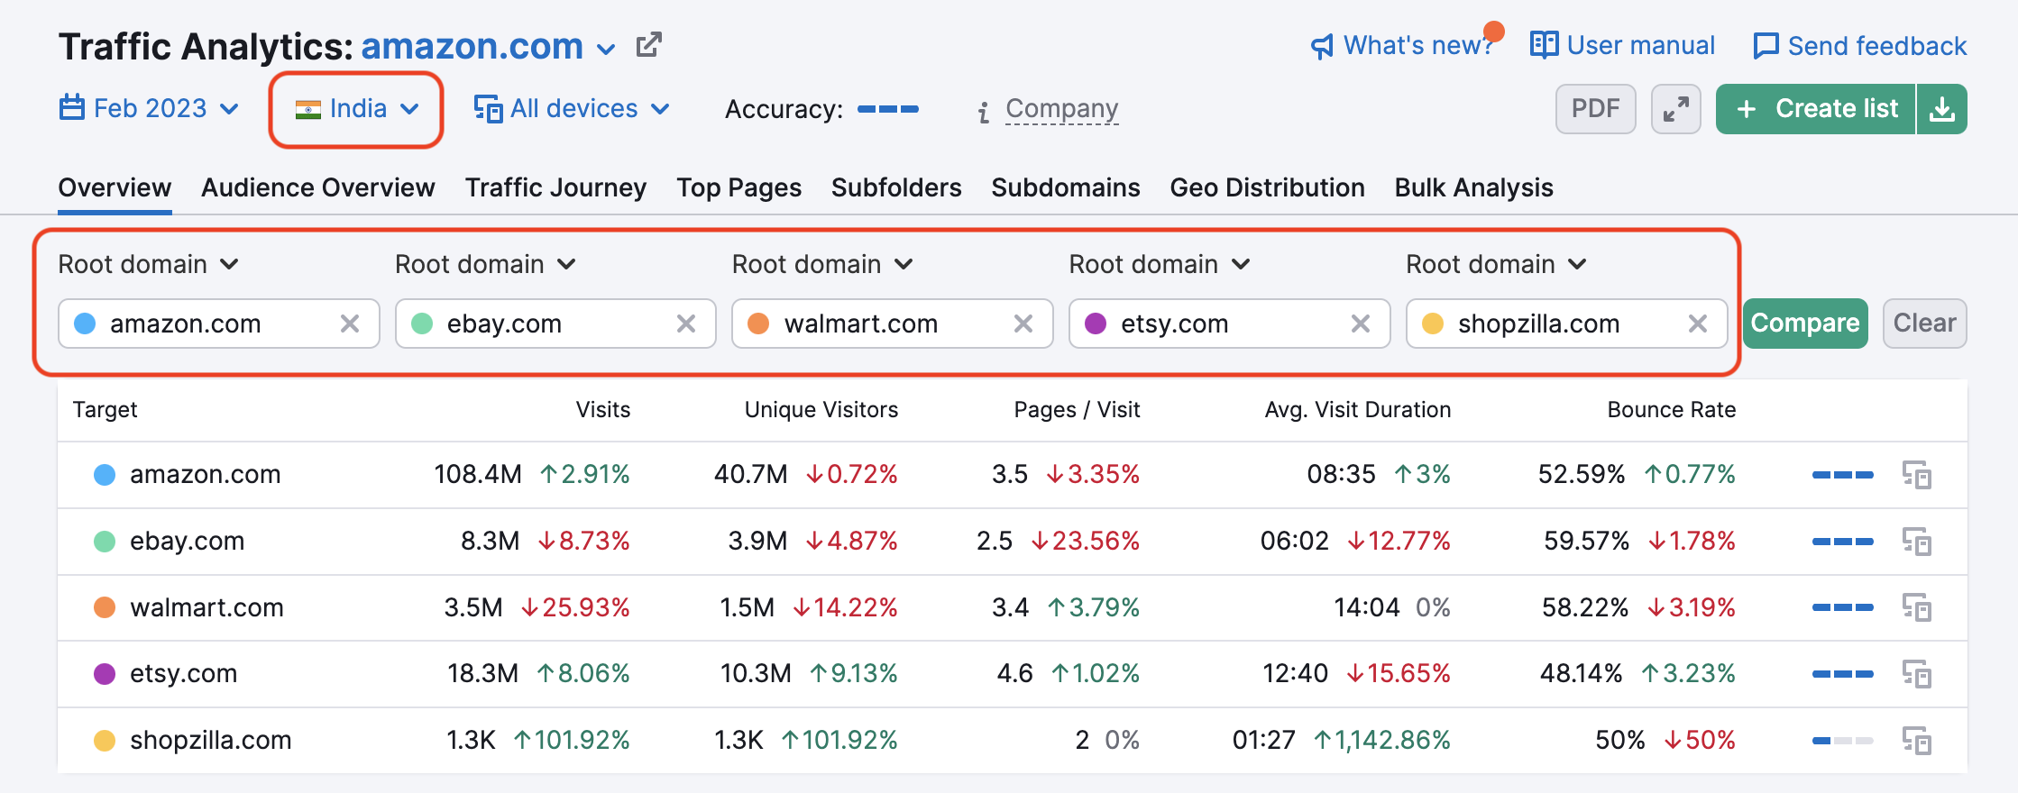Screen dimensions: 2018x793
Task: Switch to the Audience Overview tab
Action: 318,187
